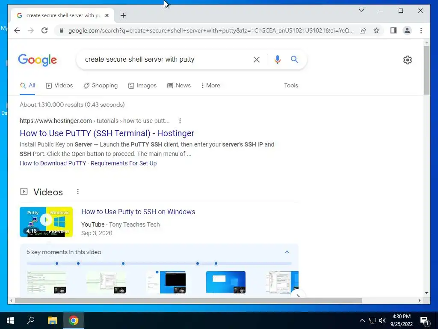The width and height of the screenshot is (438, 329).
Task: Open the search Tools button
Action: [291, 86]
